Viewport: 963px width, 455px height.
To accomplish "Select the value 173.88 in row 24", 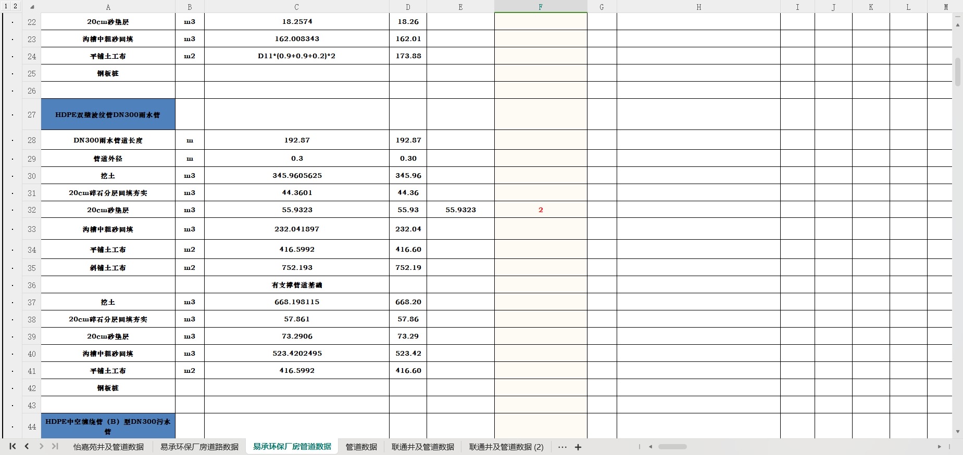I will (x=408, y=56).
